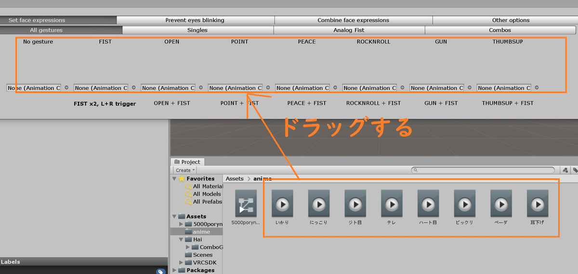Open object picker circle for THUMBSUP slot
Screen dimensions: 578x274
coord(537,88)
